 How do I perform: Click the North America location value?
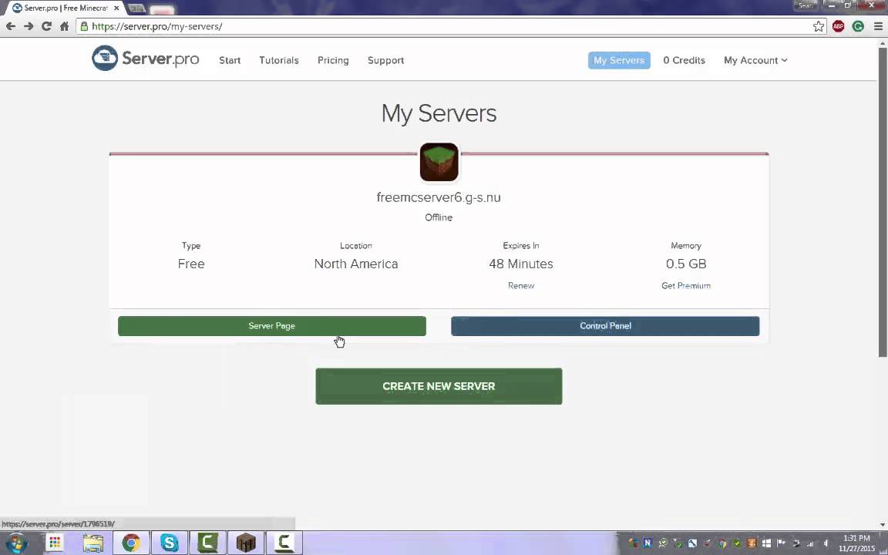pyautogui.click(x=356, y=264)
